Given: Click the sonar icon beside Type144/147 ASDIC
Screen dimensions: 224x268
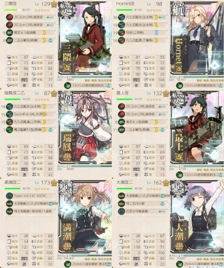Looking at the screenshot, I should 9,196.
